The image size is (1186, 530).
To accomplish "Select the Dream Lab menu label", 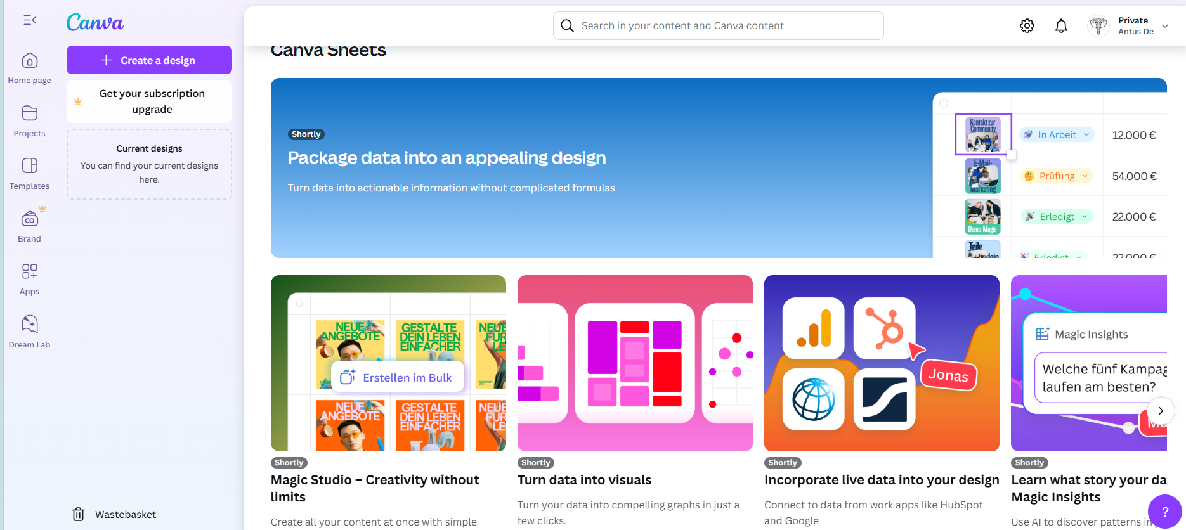I will pos(29,345).
